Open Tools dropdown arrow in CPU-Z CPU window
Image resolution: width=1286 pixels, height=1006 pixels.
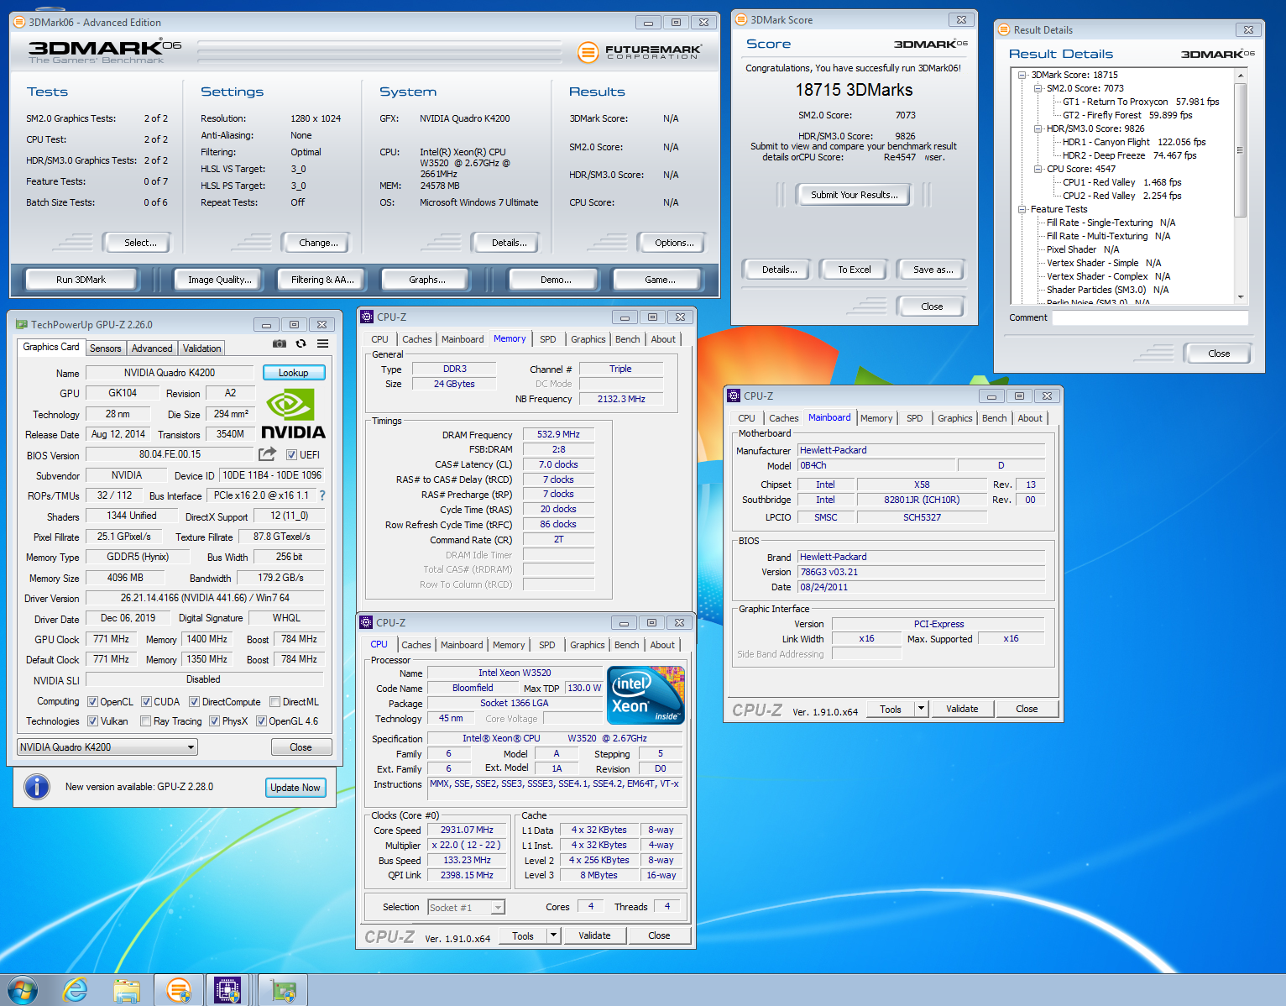[x=553, y=935]
